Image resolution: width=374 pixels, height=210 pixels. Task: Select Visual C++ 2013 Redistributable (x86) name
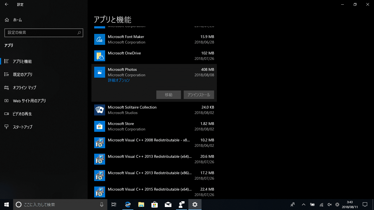(150, 173)
